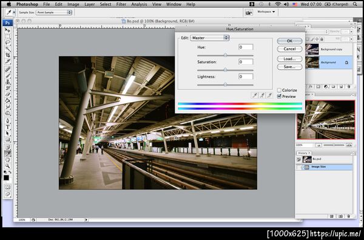The height and width of the screenshot is (240, 364).
Task: Click the Save... button
Action: click(x=289, y=67)
